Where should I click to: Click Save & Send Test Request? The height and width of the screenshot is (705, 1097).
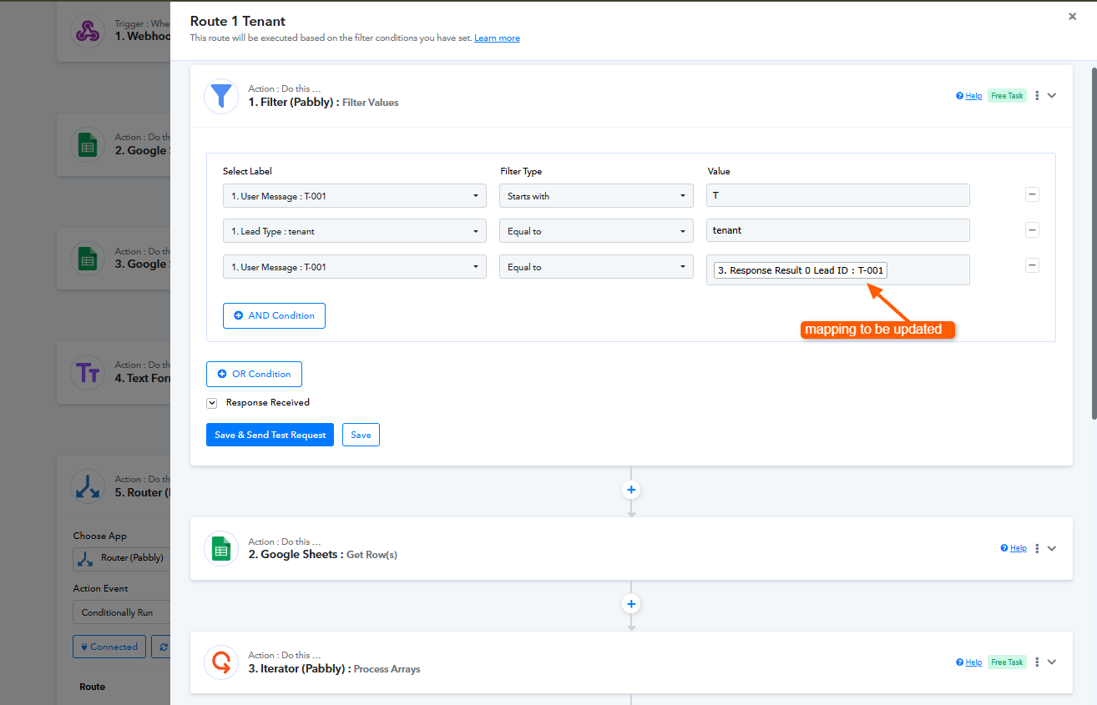tap(270, 435)
